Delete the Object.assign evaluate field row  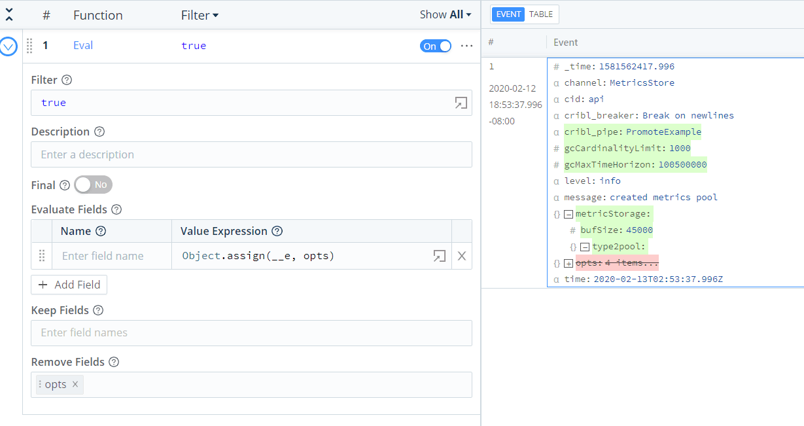[462, 256]
